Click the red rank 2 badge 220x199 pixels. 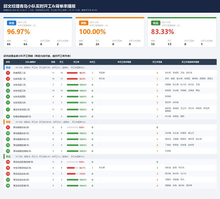8,79
